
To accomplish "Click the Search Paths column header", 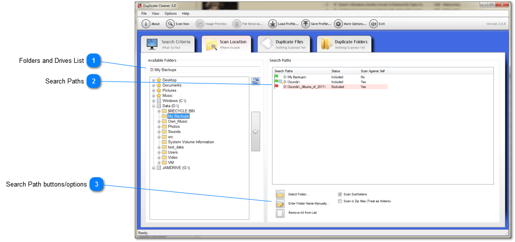I will [301, 71].
